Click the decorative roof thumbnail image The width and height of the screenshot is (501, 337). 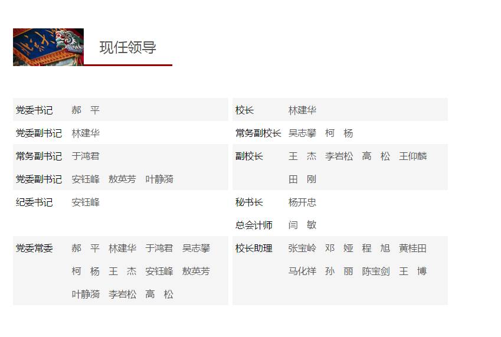click(48, 47)
